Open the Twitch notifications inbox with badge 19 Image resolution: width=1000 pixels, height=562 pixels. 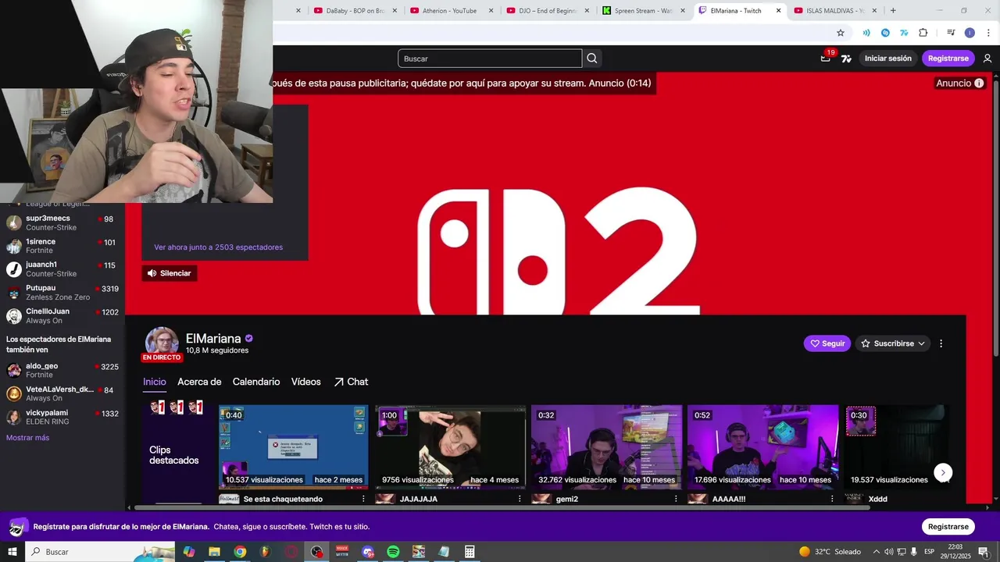826,58
